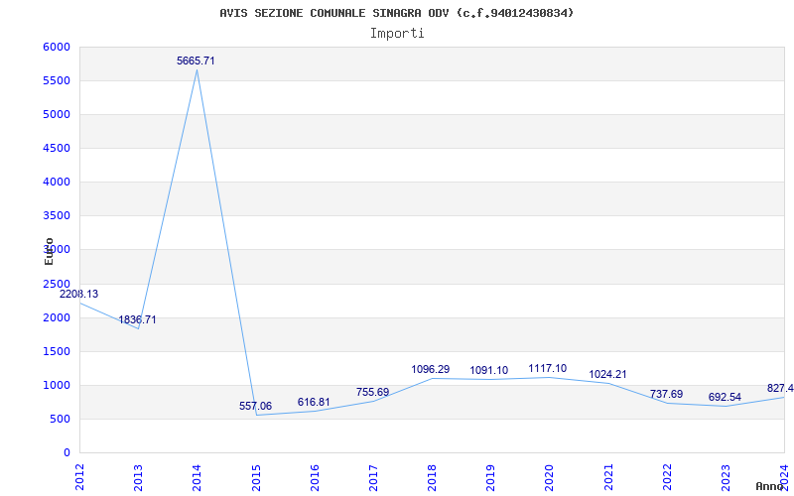Click the 2208.13 data label

[x=79, y=294]
